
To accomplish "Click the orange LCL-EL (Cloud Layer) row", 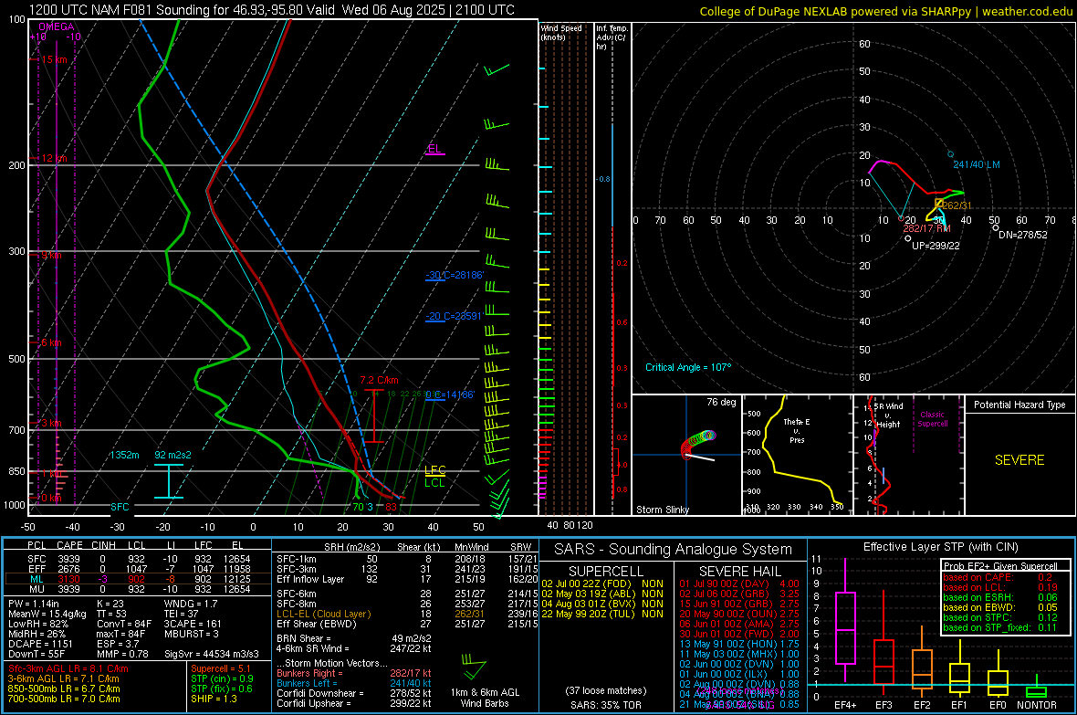I will coord(405,614).
